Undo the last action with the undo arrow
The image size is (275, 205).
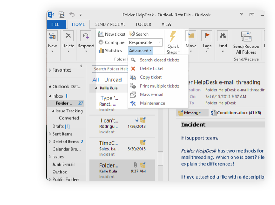pyautogui.click(x=72, y=15)
